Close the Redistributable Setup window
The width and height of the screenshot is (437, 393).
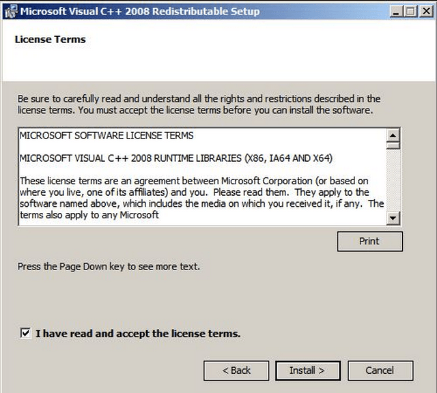pos(426,12)
